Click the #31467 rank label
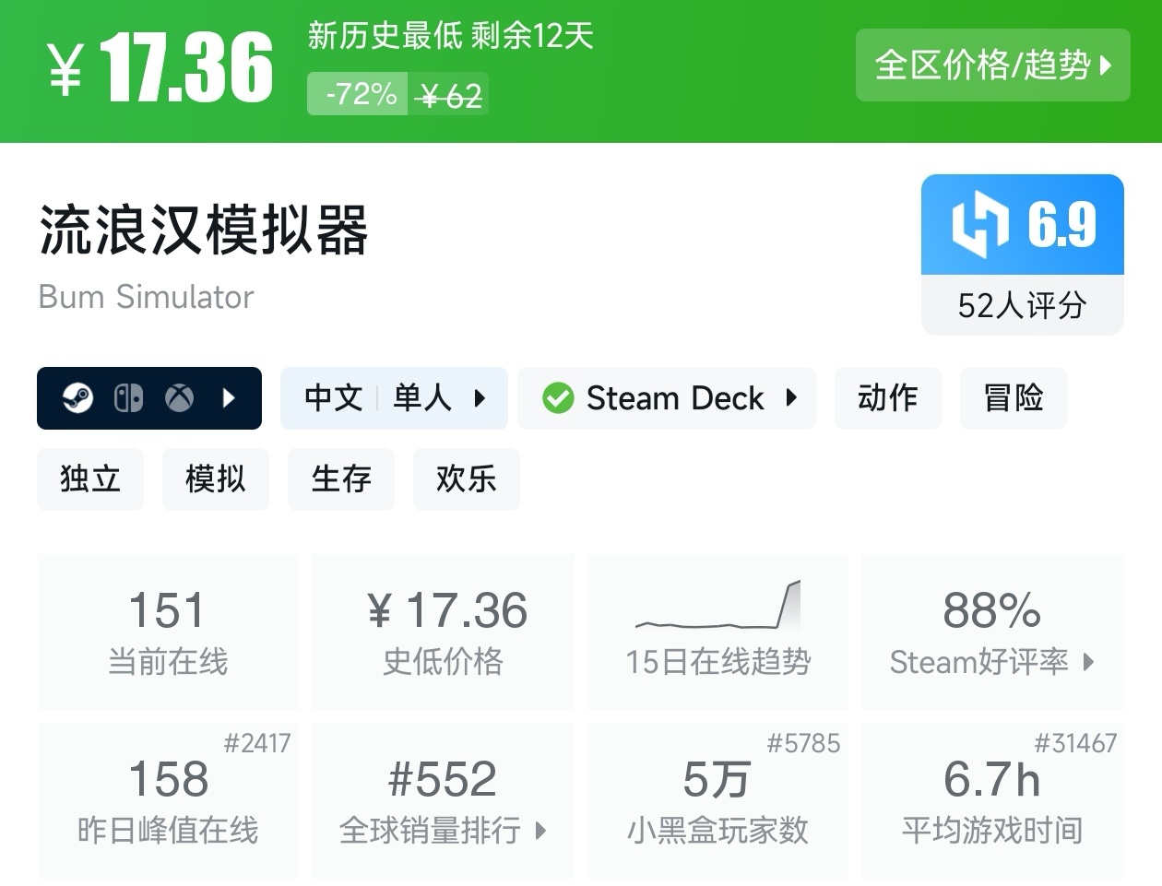This screenshot has height=886, width=1162. coord(1075,743)
